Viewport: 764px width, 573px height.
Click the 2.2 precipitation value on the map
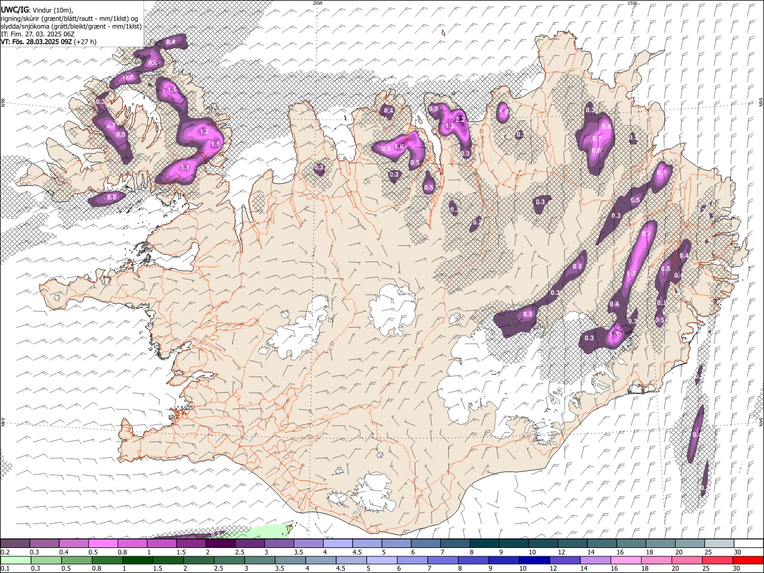pos(460,119)
